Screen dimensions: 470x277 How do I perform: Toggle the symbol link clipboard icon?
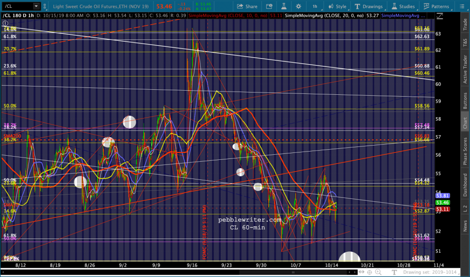[45, 6]
